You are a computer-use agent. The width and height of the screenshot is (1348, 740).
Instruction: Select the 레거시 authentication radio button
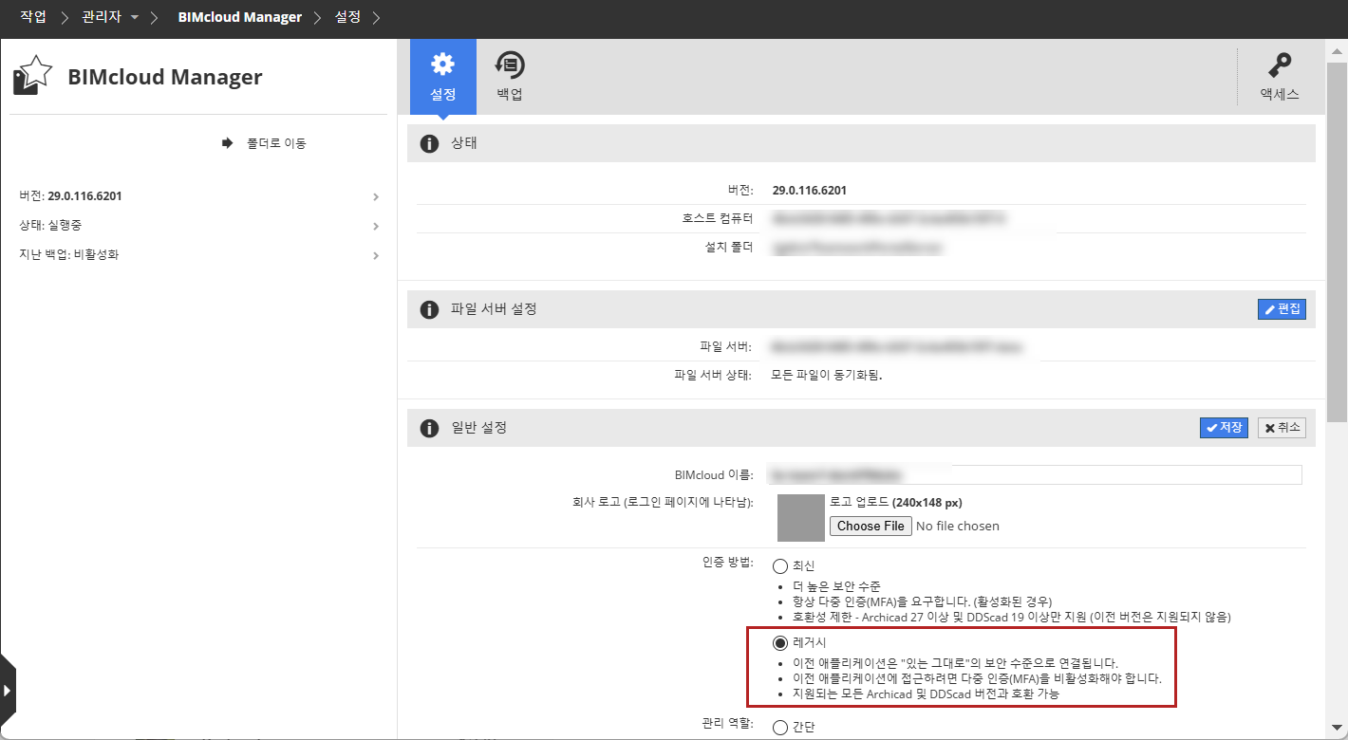[x=780, y=643]
